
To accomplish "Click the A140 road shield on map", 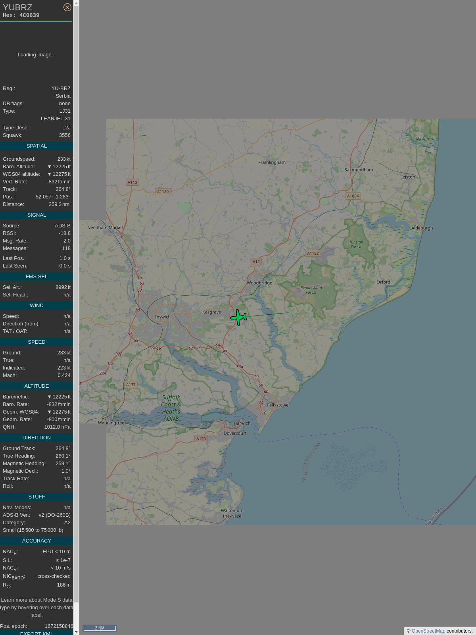I will pyautogui.click(x=132, y=183).
